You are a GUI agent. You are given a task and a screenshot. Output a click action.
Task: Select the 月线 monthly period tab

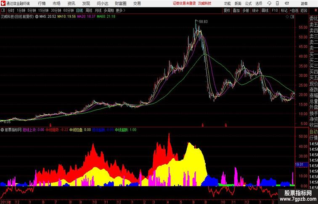(98, 10)
